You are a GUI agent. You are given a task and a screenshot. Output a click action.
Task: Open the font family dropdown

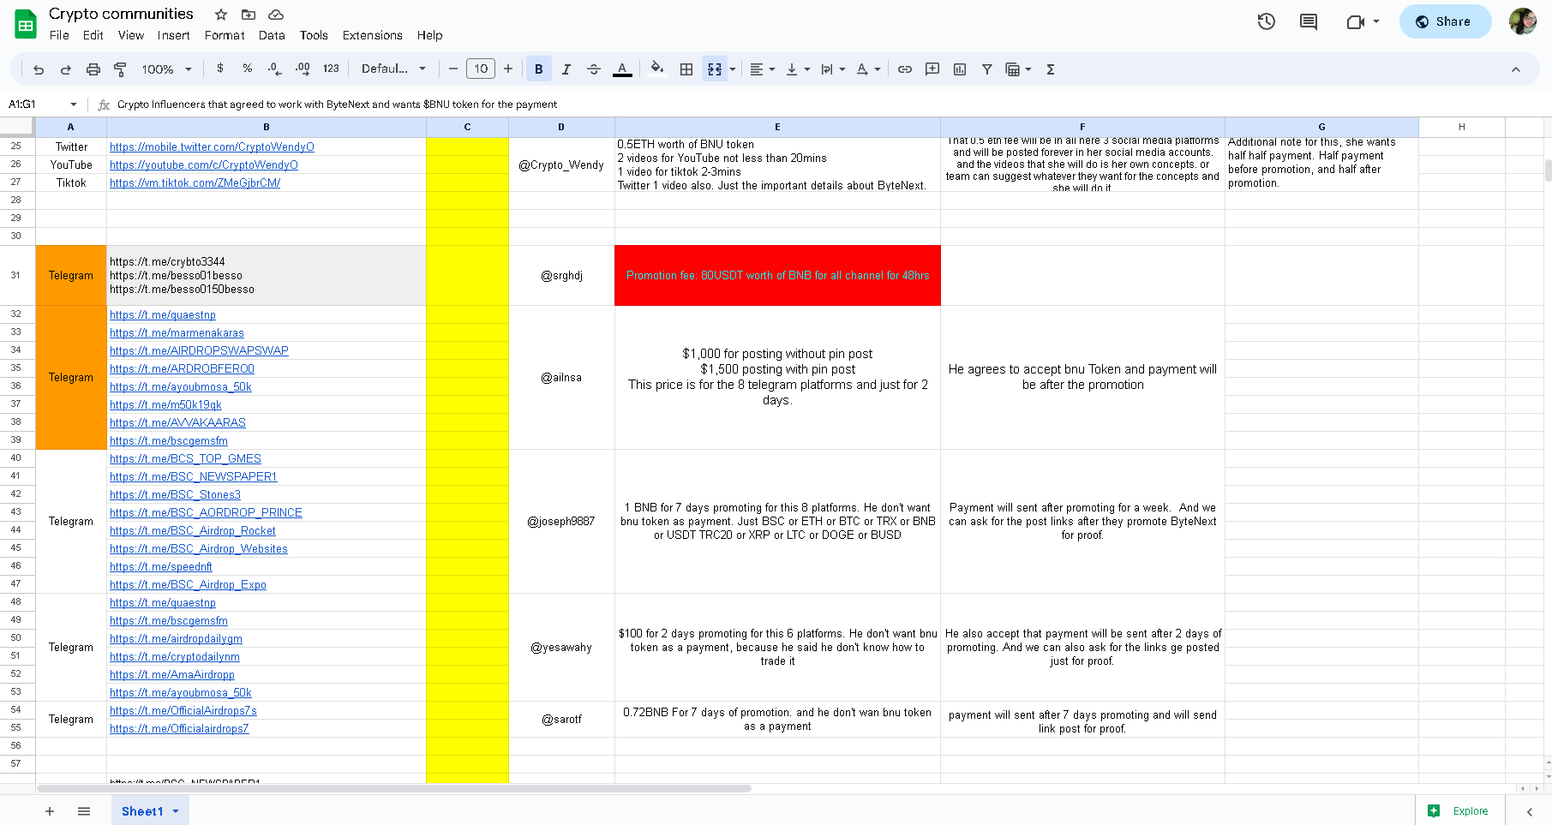point(394,69)
